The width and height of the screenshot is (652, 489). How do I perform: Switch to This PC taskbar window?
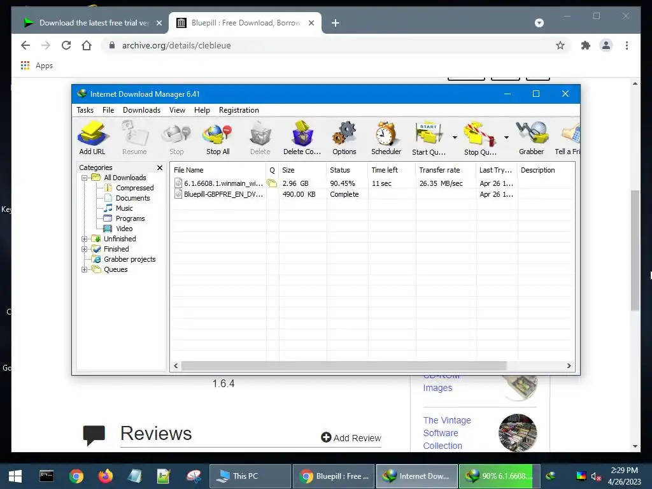point(250,476)
